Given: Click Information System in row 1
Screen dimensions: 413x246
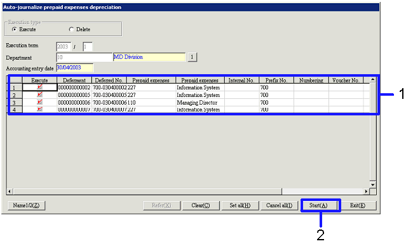Looking at the screenshot, I should point(200,87).
